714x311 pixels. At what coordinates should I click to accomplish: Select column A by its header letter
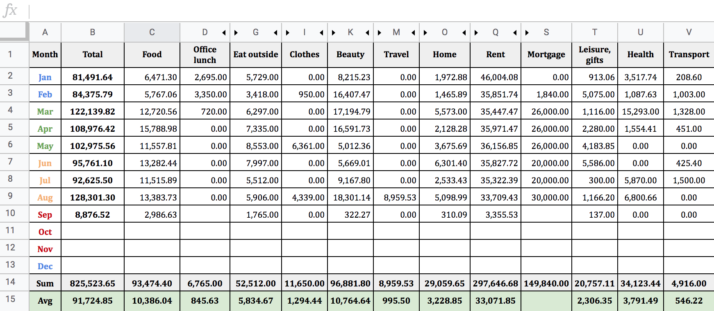click(45, 32)
